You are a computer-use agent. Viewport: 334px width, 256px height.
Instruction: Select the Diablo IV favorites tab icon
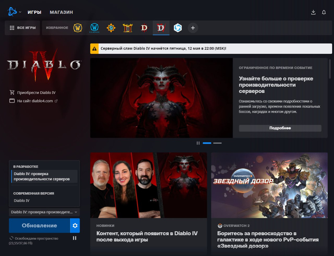(x=161, y=28)
